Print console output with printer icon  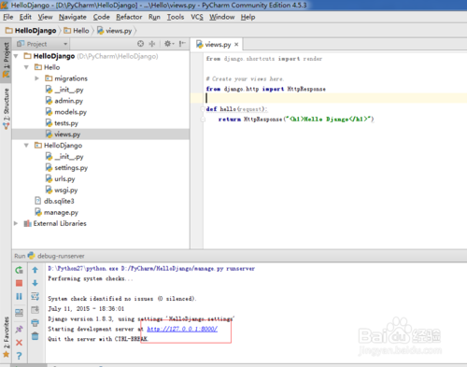(x=35, y=323)
